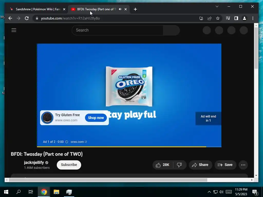Install app using the address bar install icon
The width and height of the screenshot is (263, 197).
(x=201, y=18)
